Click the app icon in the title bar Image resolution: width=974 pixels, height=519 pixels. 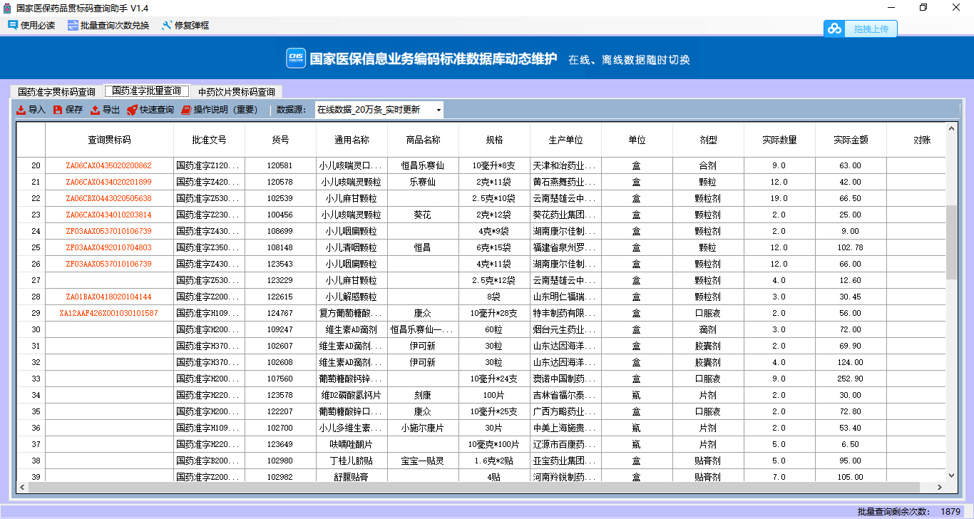[7, 8]
